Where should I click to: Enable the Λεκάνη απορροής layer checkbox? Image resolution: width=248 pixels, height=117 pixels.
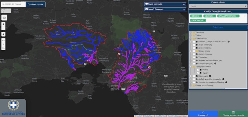coord(194,54)
